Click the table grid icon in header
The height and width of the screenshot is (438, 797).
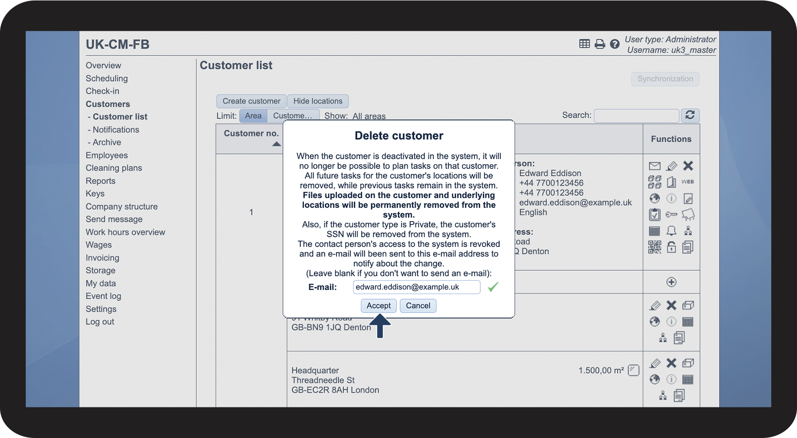[584, 44]
